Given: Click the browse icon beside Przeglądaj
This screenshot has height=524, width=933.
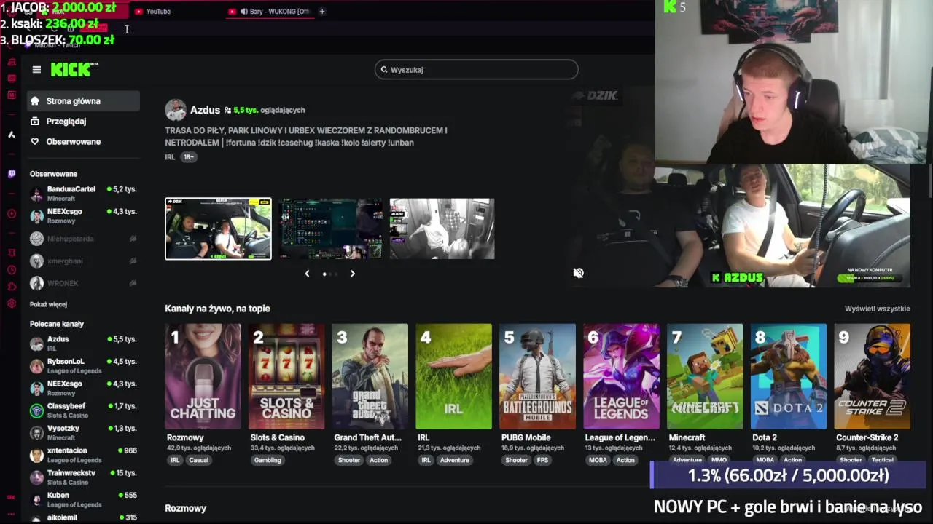Looking at the screenshot, I should pyautogui.click(x=34, y=122).
